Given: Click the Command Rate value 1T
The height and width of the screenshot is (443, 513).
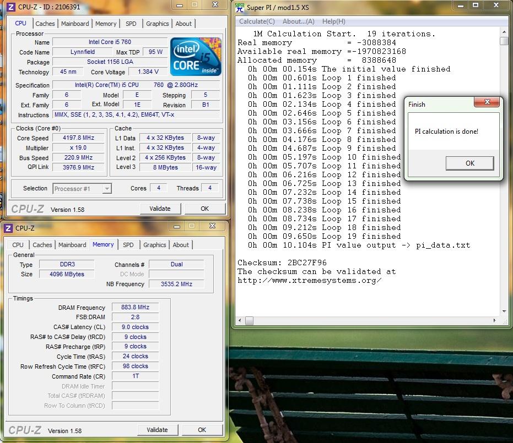Looking at the screenshot, I should coord(135,376).
